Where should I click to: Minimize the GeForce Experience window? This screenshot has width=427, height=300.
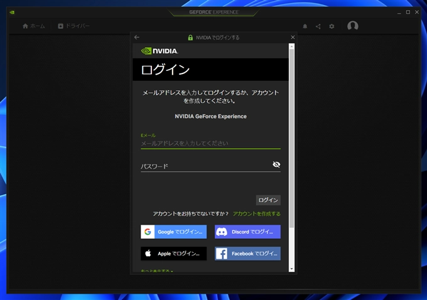click(399, 13)
